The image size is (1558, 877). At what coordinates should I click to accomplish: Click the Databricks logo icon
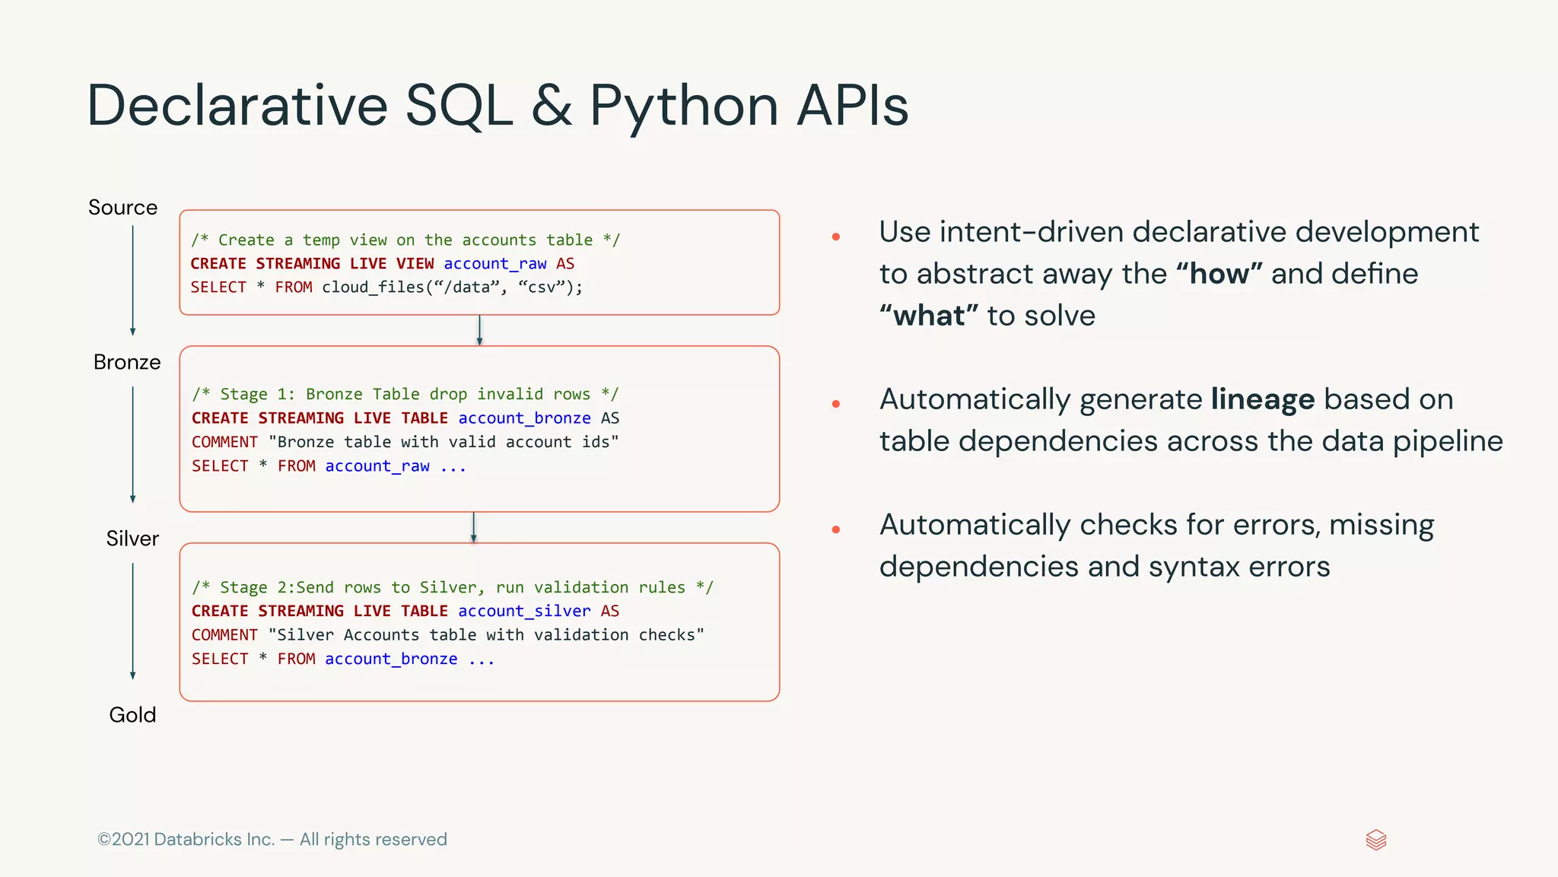click(1375, 840)
